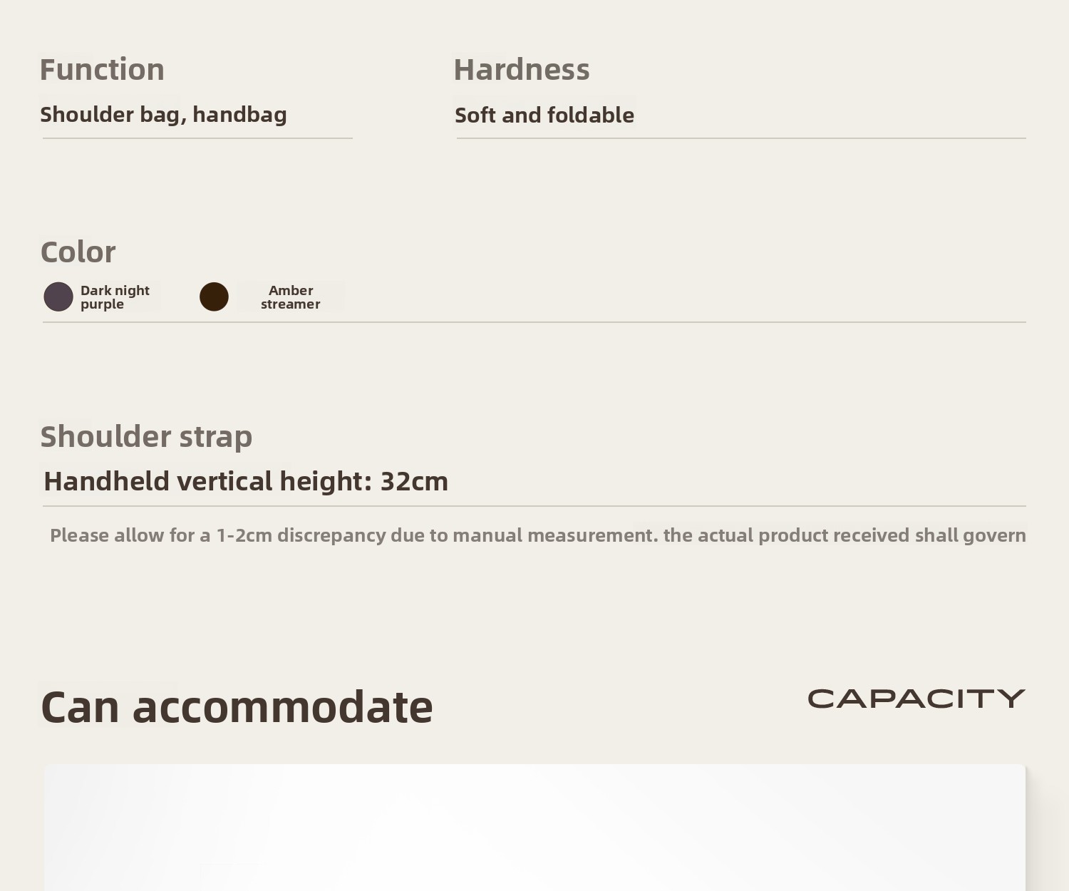Image resolution: width=1069 pixels, height=891 pixels.
Task: Click the manual measurement discrepancy note
Action: pos(538,535)
